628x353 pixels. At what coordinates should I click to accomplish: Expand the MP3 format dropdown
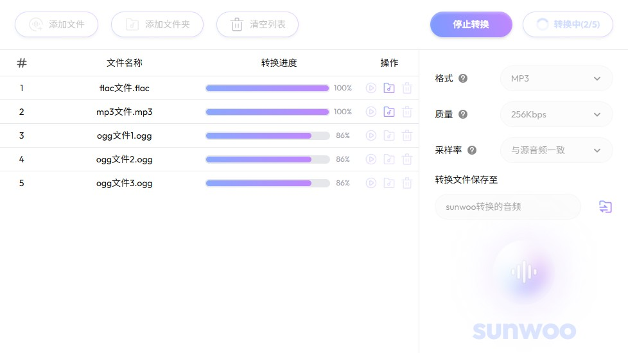click(556, 78)
